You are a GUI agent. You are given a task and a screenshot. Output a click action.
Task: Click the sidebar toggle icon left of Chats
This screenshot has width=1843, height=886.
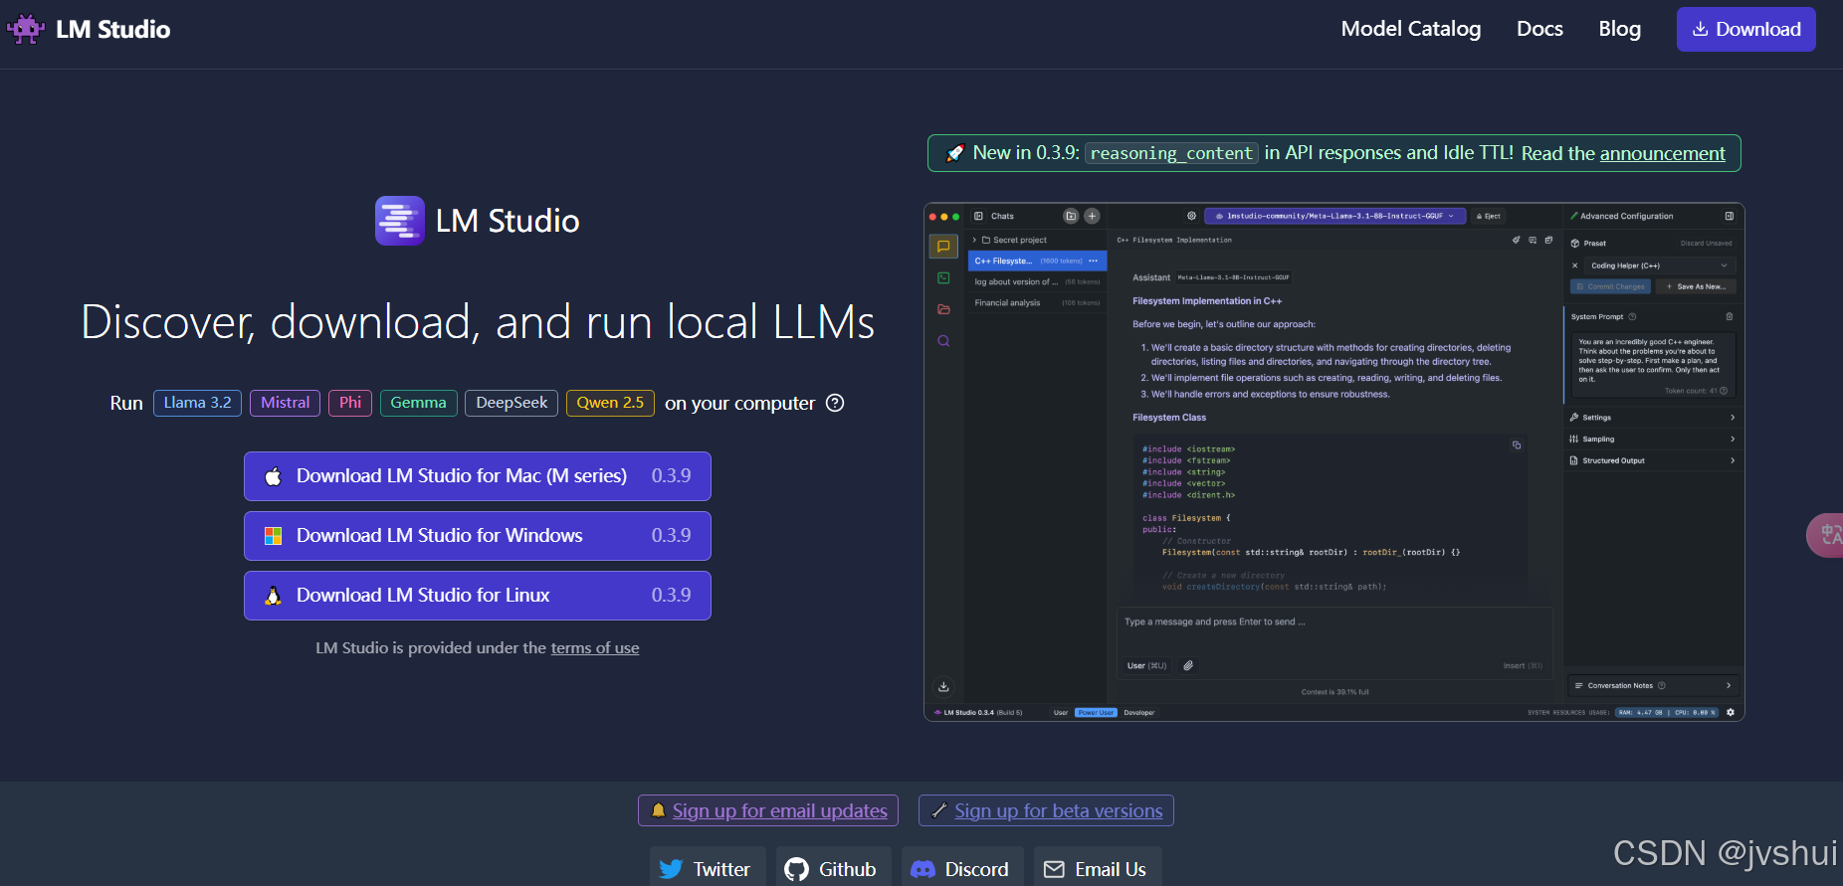coord(979,216)
